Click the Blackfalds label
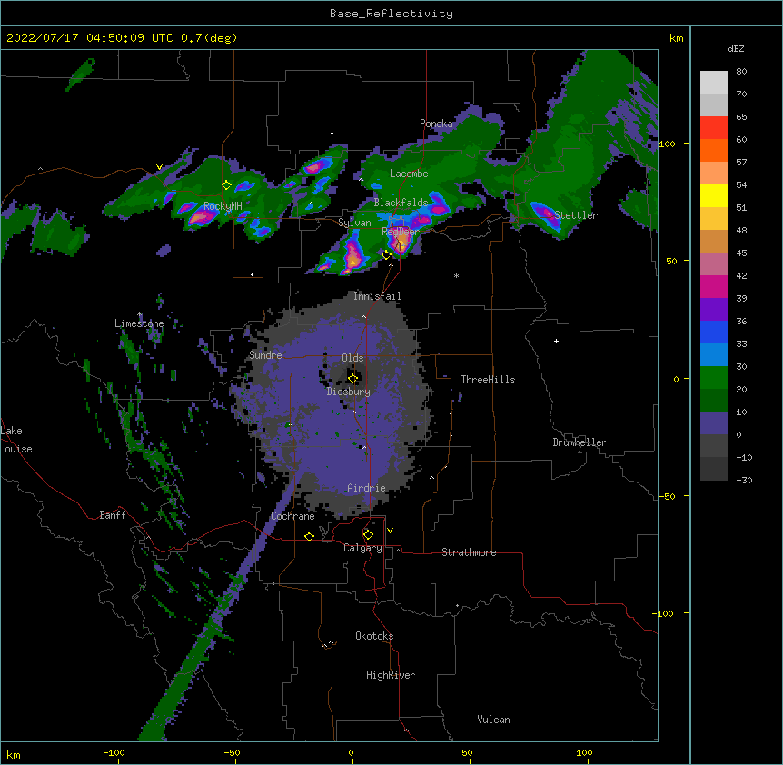 [x=401, y=203]
